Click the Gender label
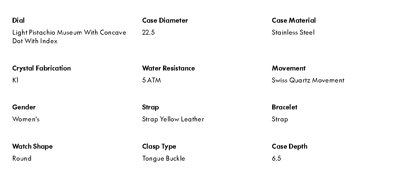Screen dimensions: 400x183 coord(24,107)
